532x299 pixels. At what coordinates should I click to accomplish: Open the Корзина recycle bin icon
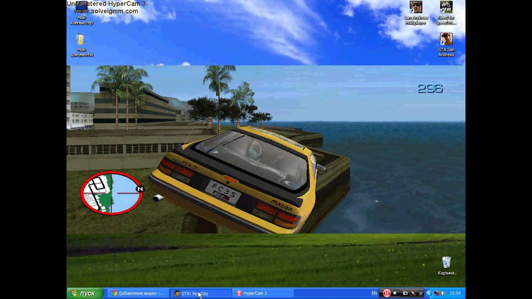pyautogui.click(x=446, y=266)
